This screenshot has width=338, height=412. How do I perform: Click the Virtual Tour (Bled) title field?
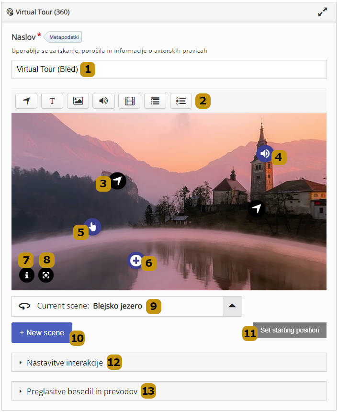click(x=169, y=69)
